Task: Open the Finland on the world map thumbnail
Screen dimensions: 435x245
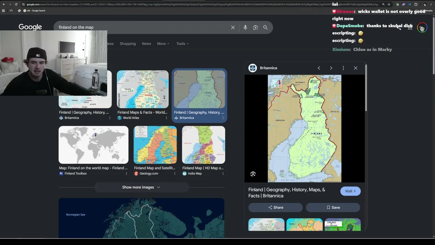Action: [93, 145]
